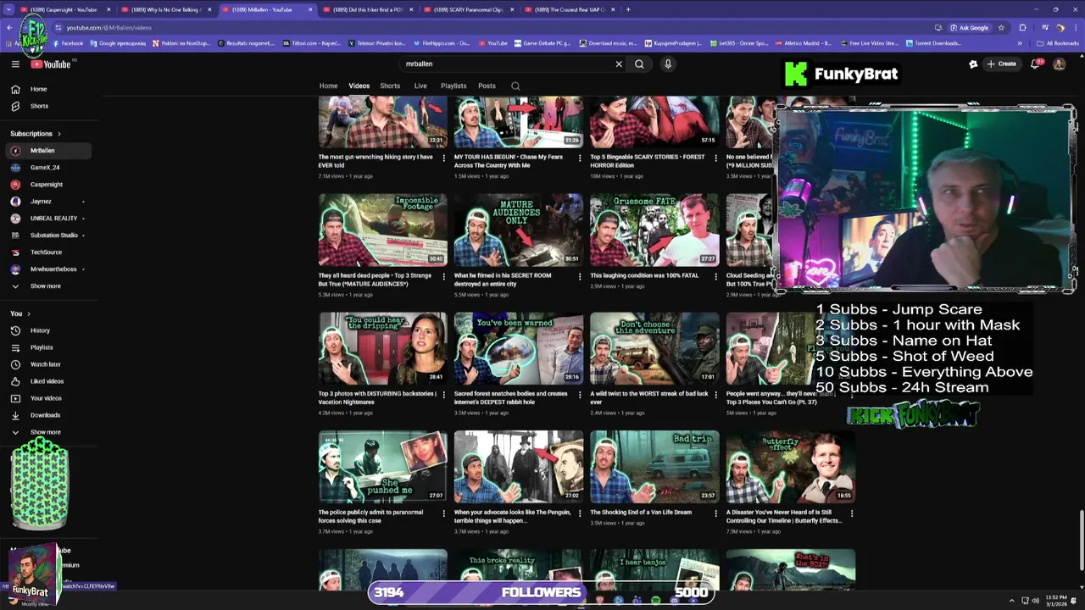Switch to the Live tab
Screen dimensions: 1085x610
420,86
